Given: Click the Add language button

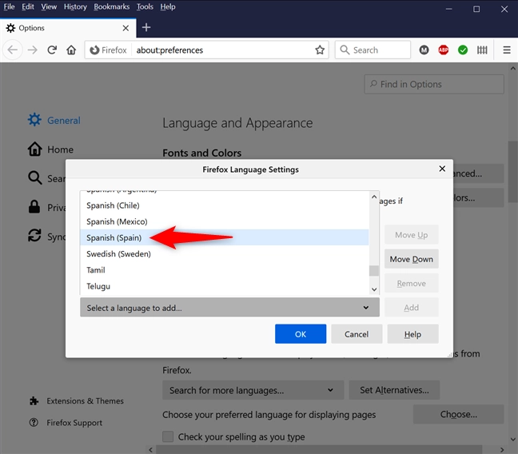Looking at the screenshot, I should point(412,307).
